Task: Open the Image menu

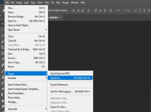Action: [x=19, y=3]
